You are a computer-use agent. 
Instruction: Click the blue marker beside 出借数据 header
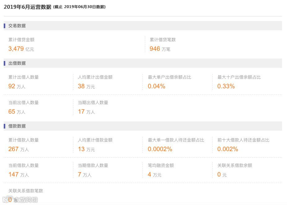(x=5, y=63)
